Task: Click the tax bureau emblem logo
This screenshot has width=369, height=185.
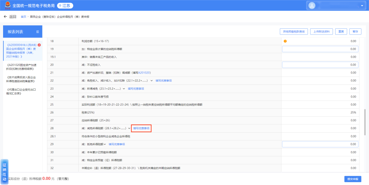Action: (x=8, y=5)
